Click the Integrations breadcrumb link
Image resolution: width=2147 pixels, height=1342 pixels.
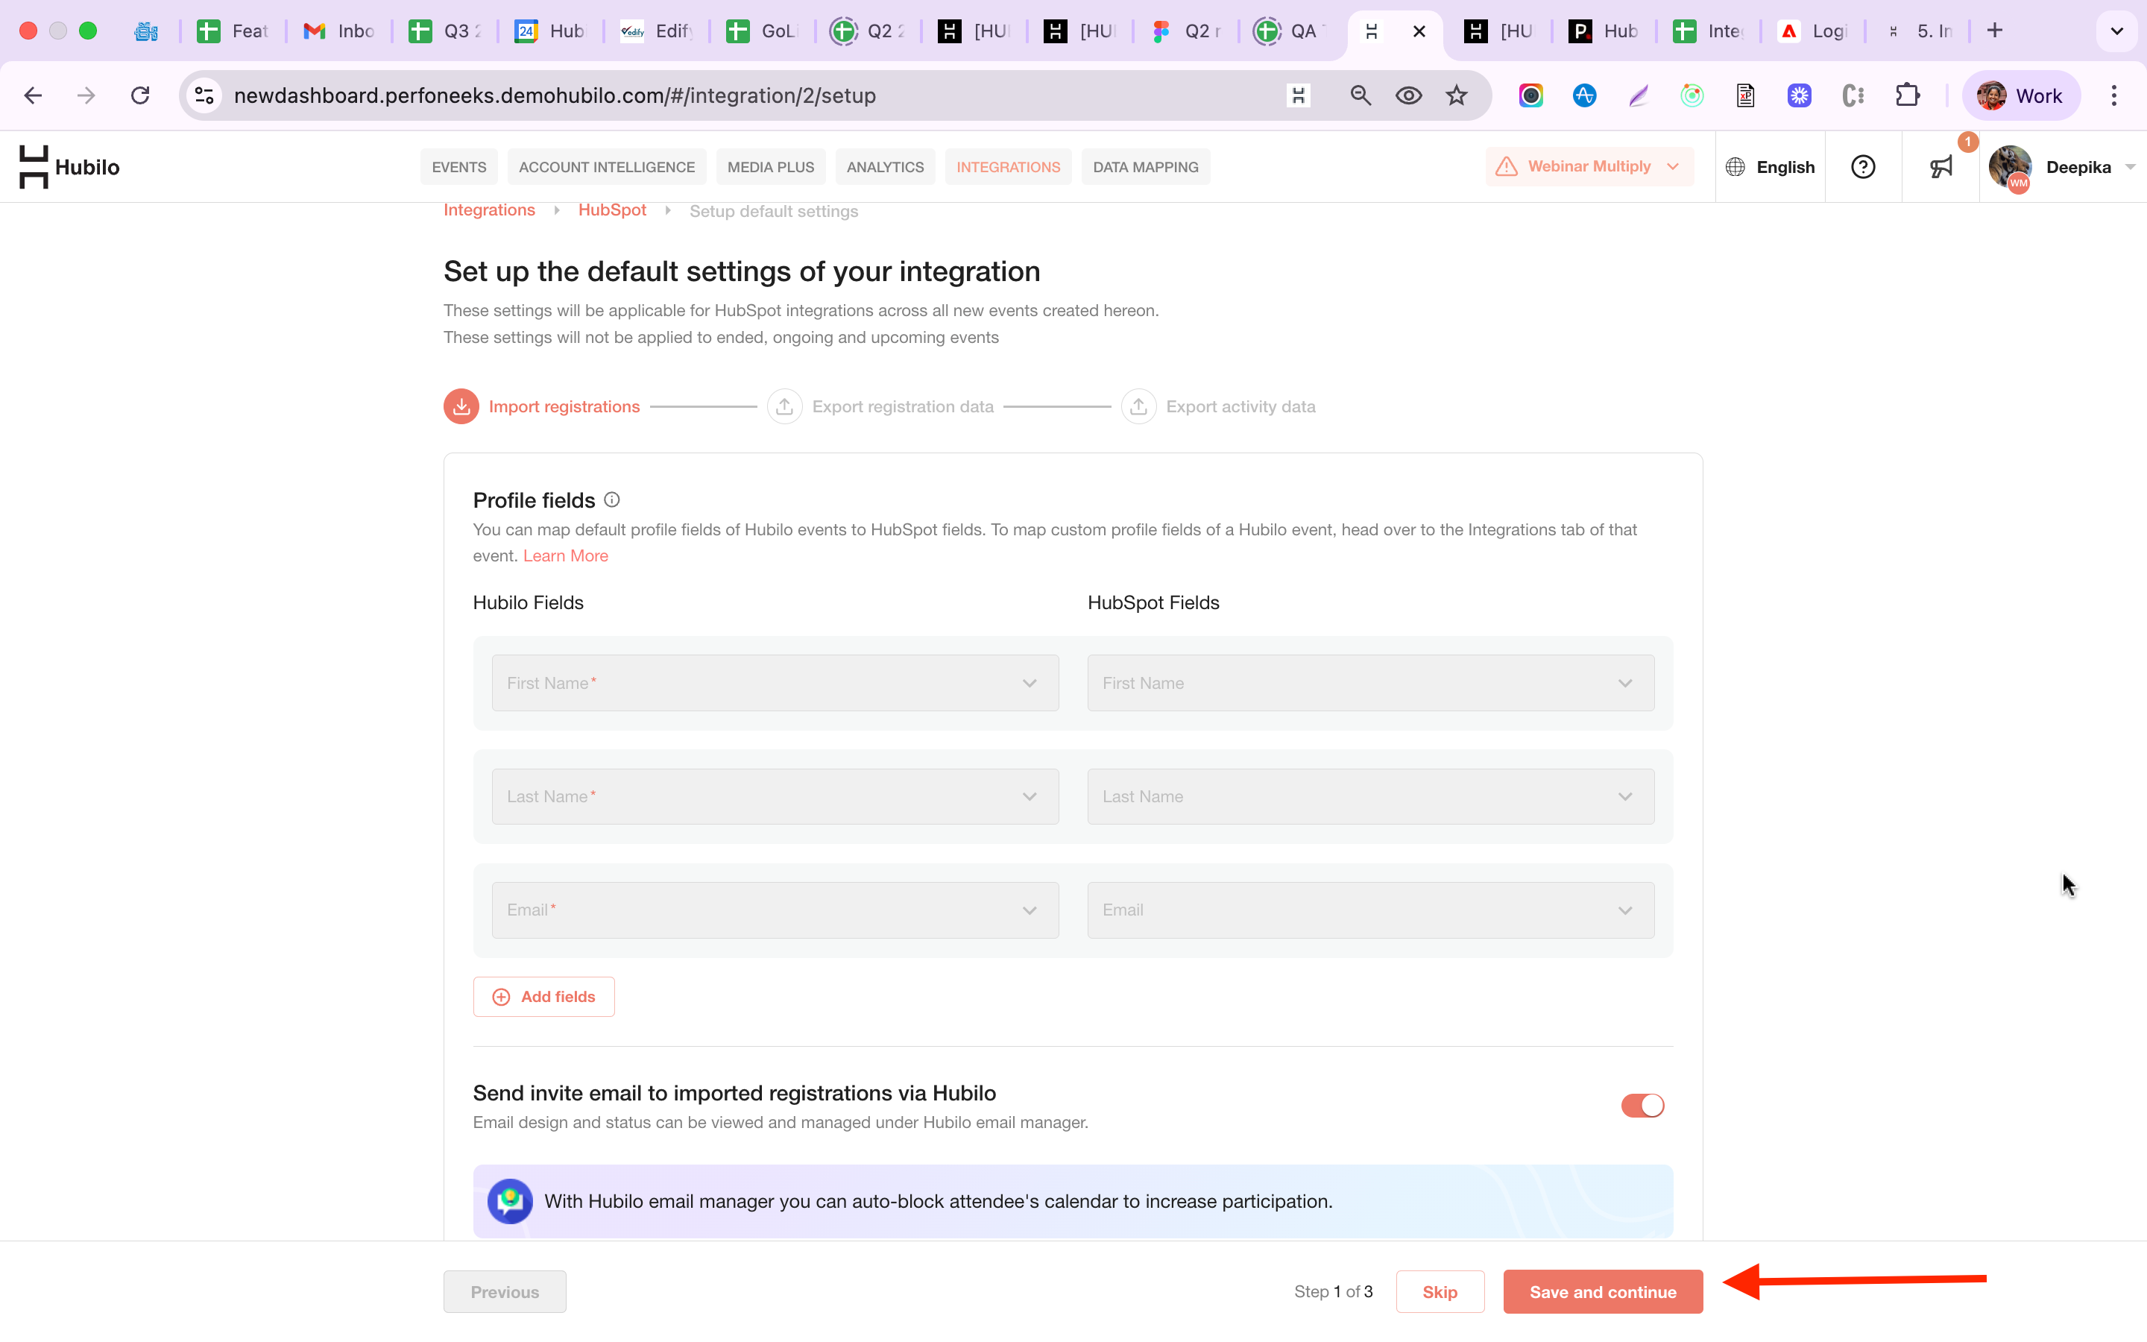click(489, 210)
